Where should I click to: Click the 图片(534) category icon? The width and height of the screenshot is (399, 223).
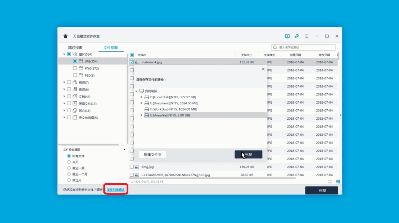tap(75, 54)
